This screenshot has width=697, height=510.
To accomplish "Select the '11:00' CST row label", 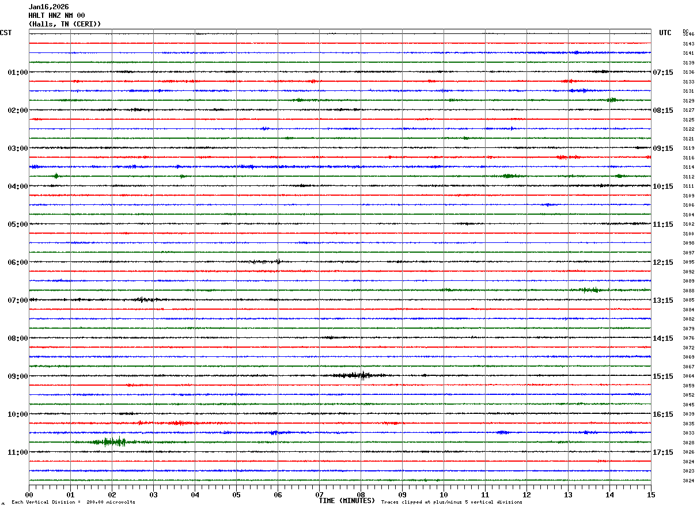I will (18, 452).
